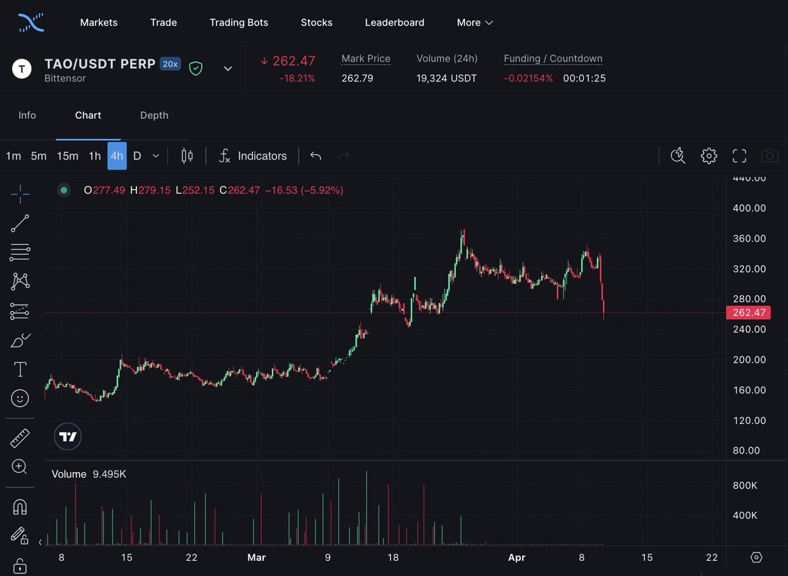Open the Fibonacci retracement tools
Screen dimensions: 788x576
coord(20,252)
